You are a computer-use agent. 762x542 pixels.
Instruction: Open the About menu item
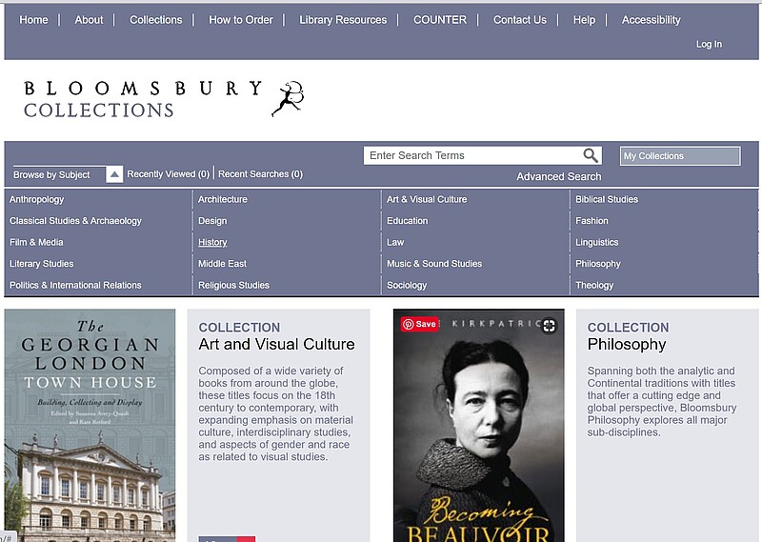(89, 20)
